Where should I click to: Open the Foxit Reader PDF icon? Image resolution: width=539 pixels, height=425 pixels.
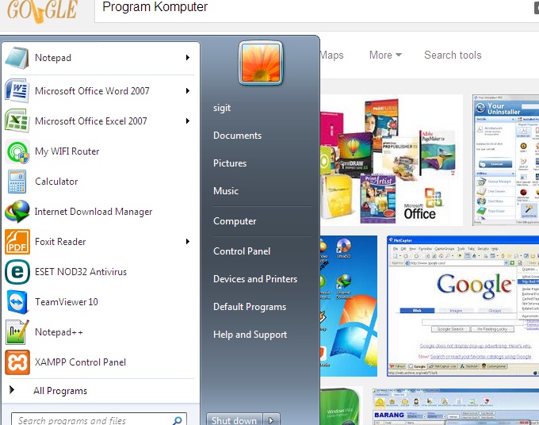pos(17,242)
